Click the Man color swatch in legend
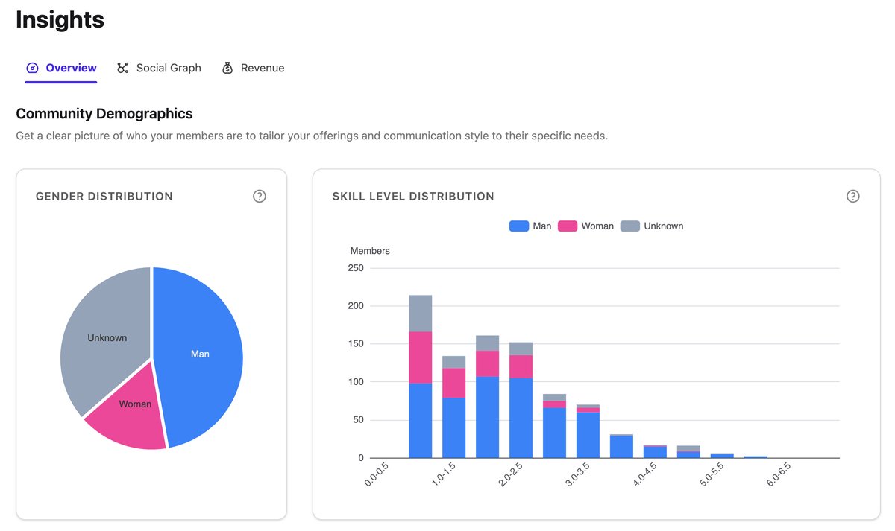The width and height of the screenshot is (895, 531). coord(518,226)
